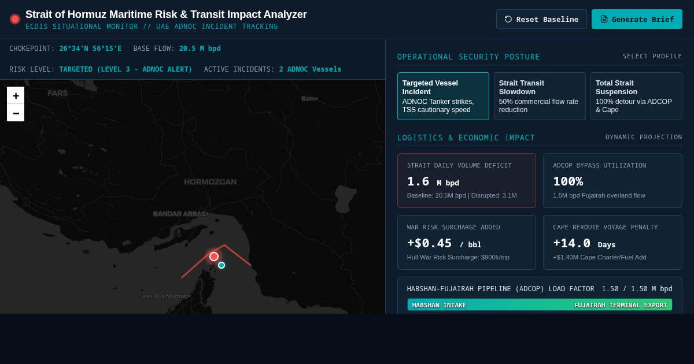Click the Ras Al Khaimah map label
This screenshot has width=694, height=364.
pyautogui.click(x=166, y=296)
